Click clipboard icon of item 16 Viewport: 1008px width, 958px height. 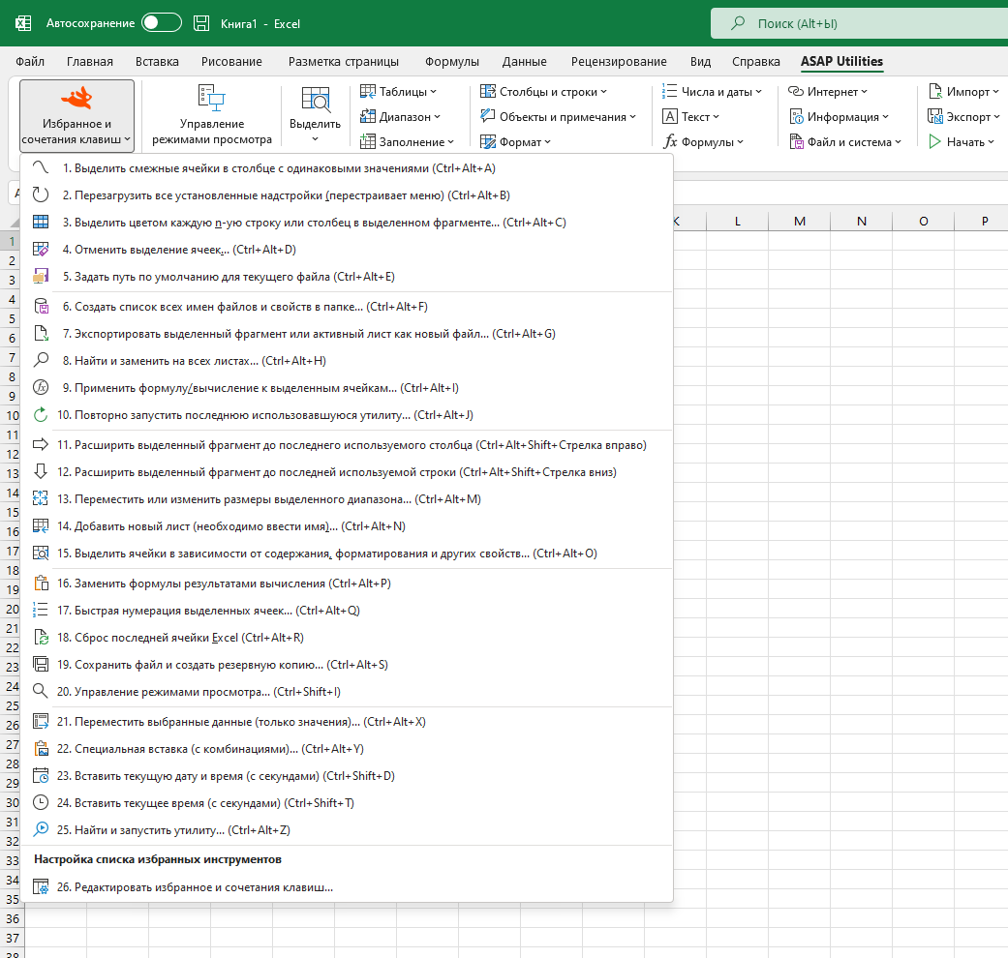coord(41,583)
